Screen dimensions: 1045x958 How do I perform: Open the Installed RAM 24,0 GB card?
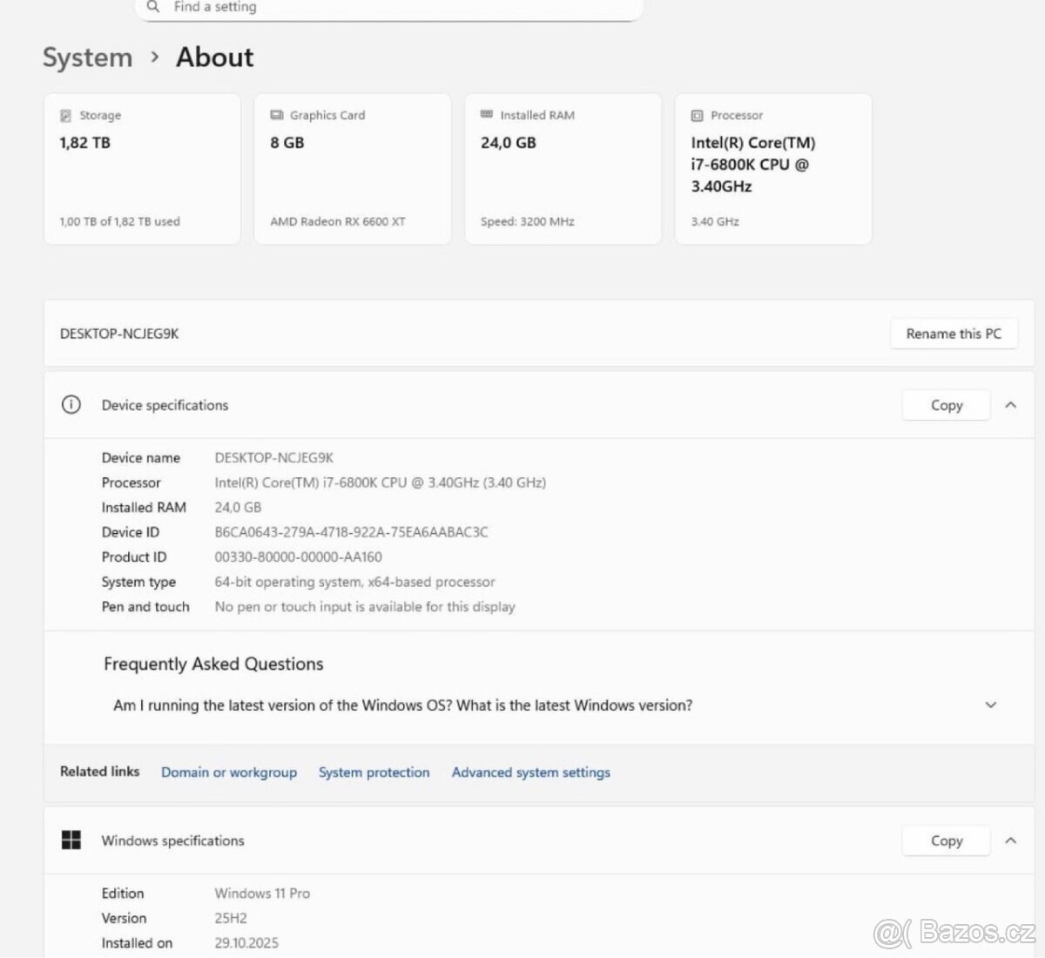(x=563, y=169)
